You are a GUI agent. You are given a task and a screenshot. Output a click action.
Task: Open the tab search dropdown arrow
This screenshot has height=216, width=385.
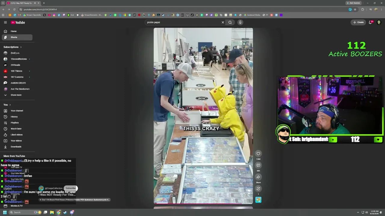tap(3, 3)
